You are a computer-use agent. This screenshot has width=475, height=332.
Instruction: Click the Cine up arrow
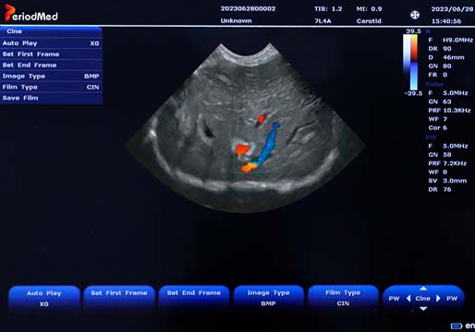tap(423, 289)
